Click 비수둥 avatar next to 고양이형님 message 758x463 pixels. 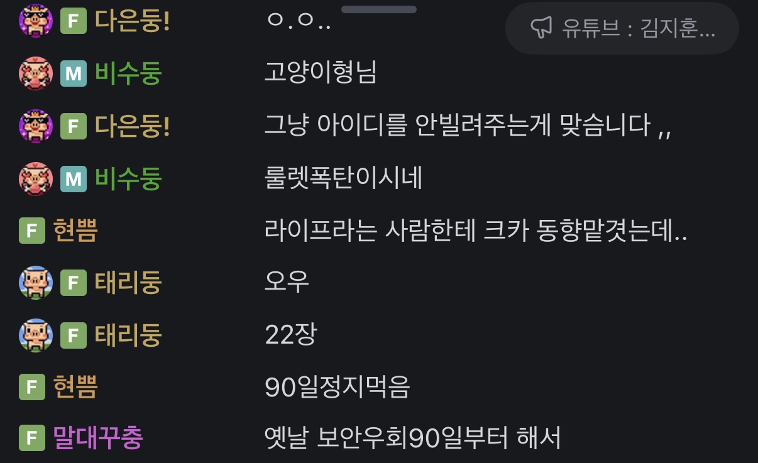[36, 74]
